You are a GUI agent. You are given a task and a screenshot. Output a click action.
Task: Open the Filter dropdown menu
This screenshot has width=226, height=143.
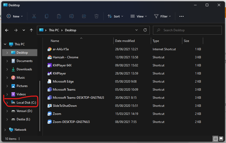(163, 16)
